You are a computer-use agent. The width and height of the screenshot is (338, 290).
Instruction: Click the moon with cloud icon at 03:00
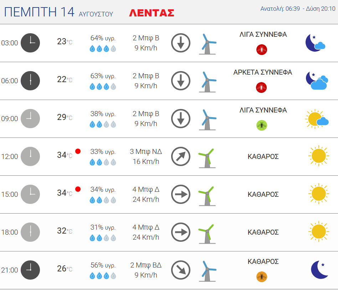(315, 43)
